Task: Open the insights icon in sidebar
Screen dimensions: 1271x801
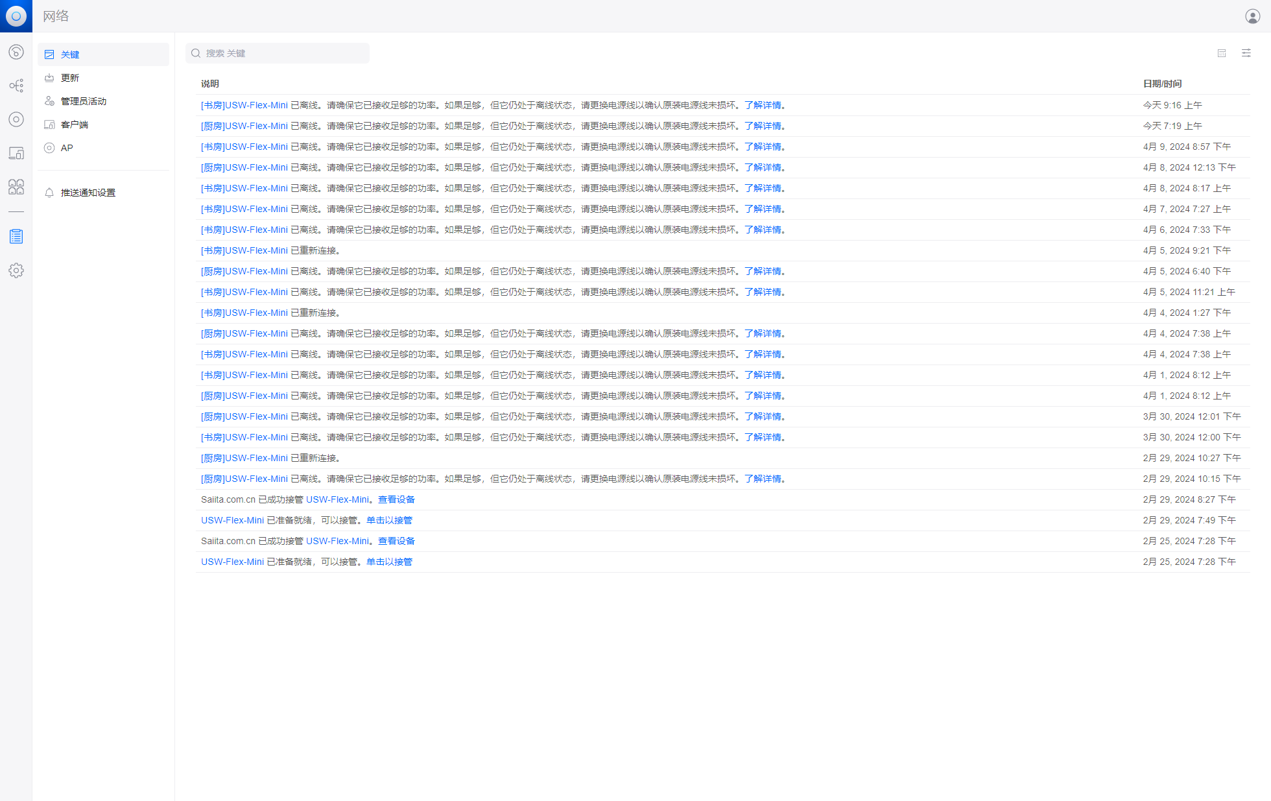Action: point(16,187)
